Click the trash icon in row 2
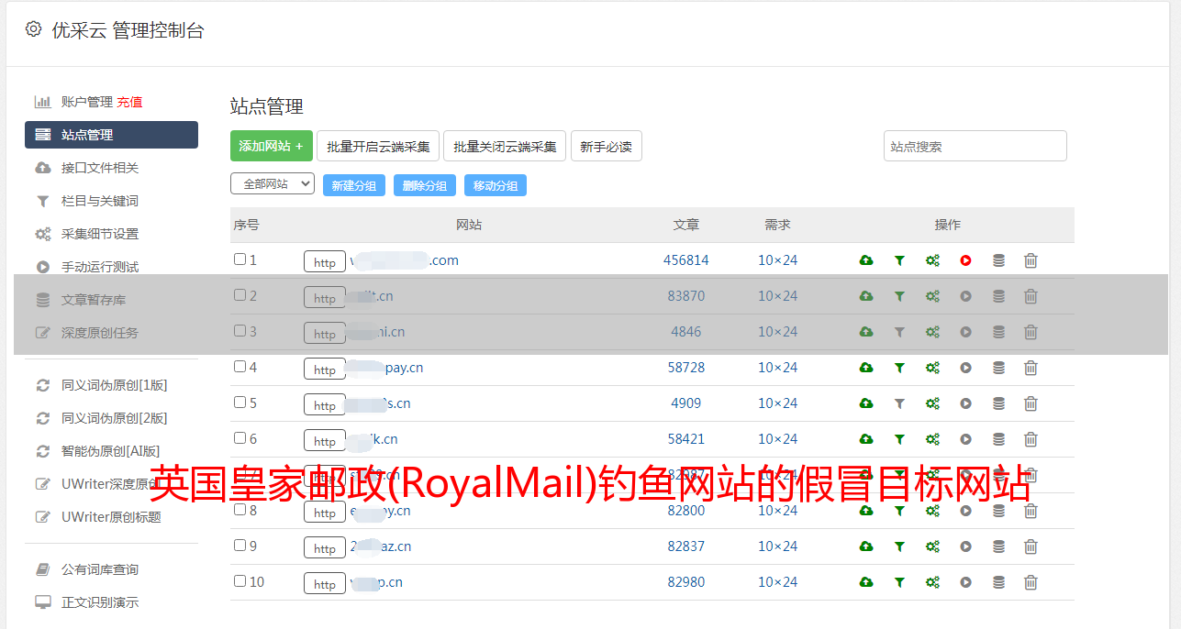 (x=1031, y=296)
